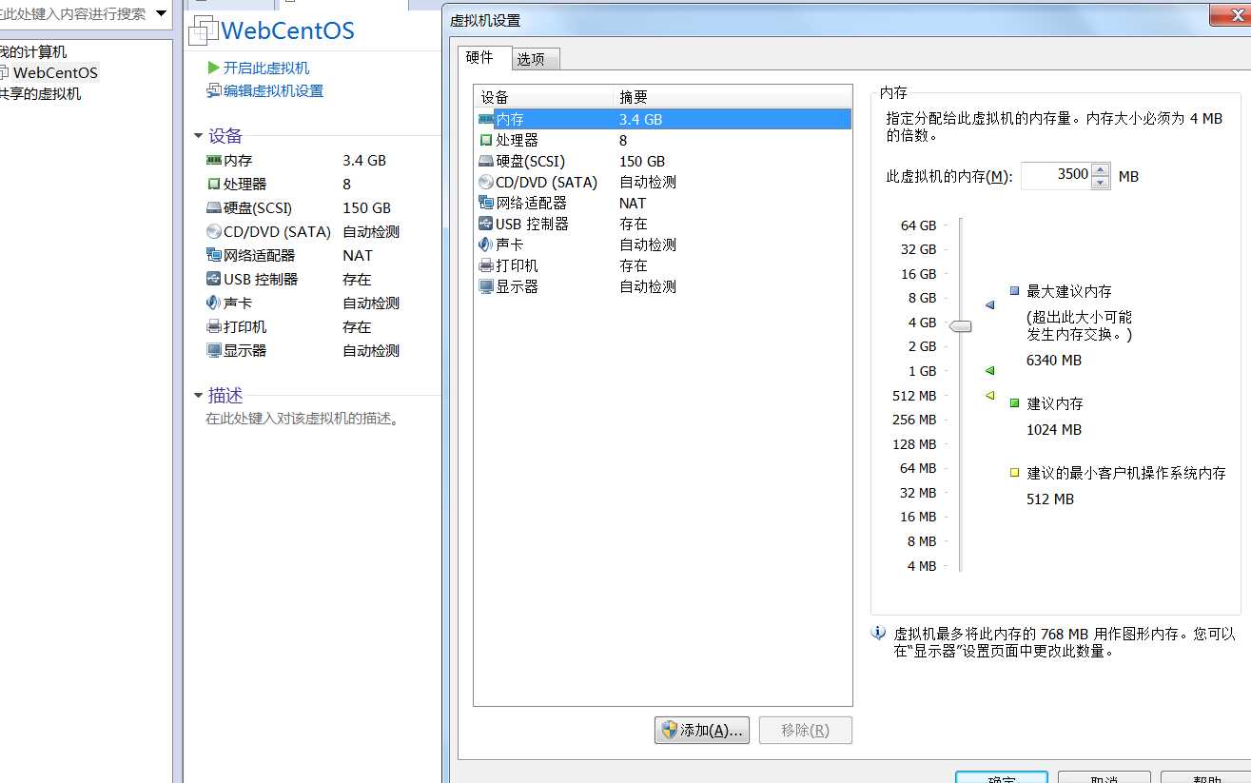Click the 8 GB mark on memory scale
1251x783 pixels.
(922, 298)
